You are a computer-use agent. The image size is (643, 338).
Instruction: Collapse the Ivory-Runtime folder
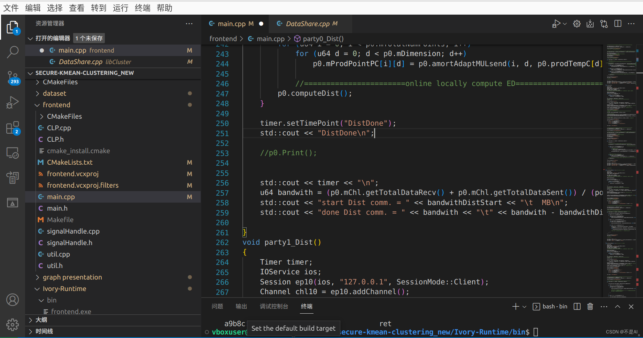pos(113,289)
